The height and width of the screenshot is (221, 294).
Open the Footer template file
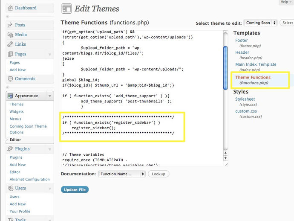[242, 41]
